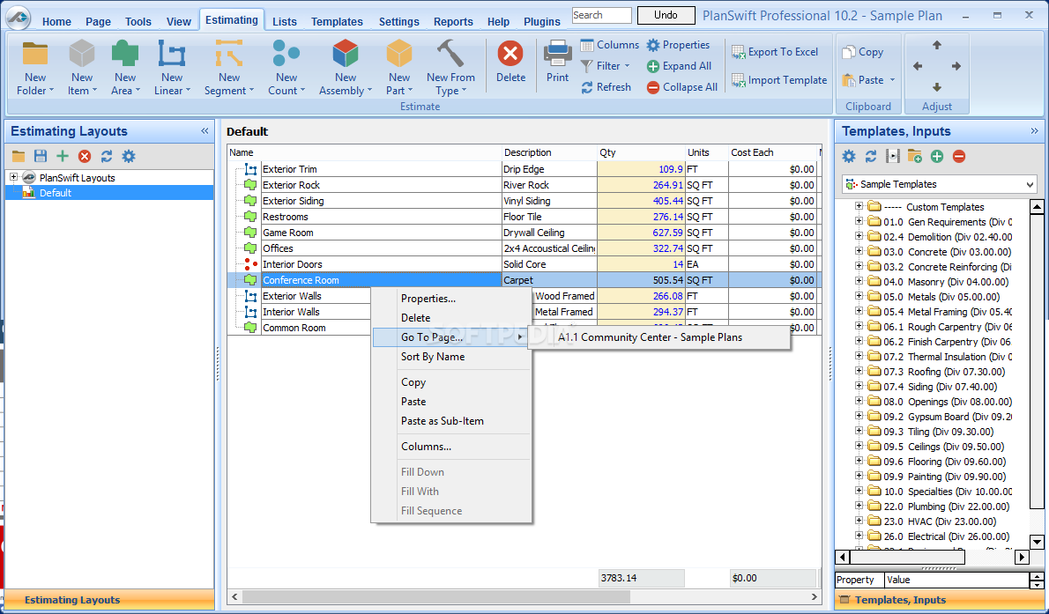Click Expand All in ribbon

[x=679, y=66]
